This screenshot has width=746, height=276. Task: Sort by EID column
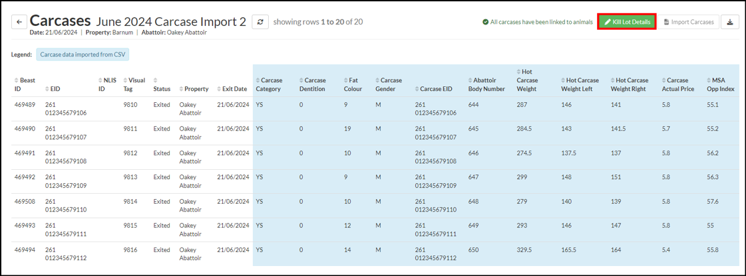(x=53, y=89)
